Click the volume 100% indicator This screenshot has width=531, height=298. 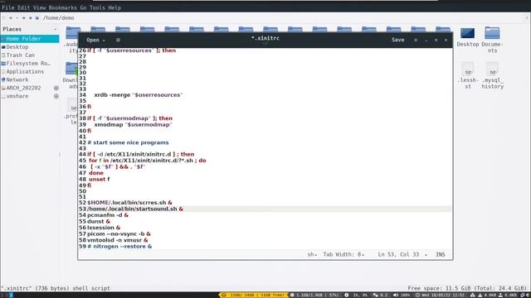(402, 295)
